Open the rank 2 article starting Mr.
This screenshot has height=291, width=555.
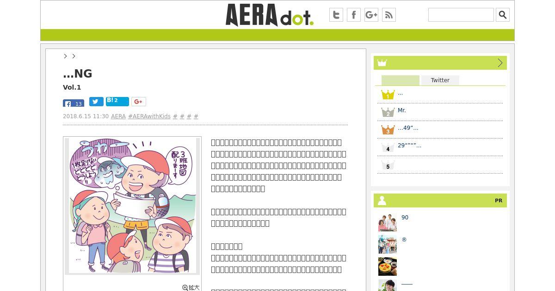pyautogui.click(x=402, y=110)
